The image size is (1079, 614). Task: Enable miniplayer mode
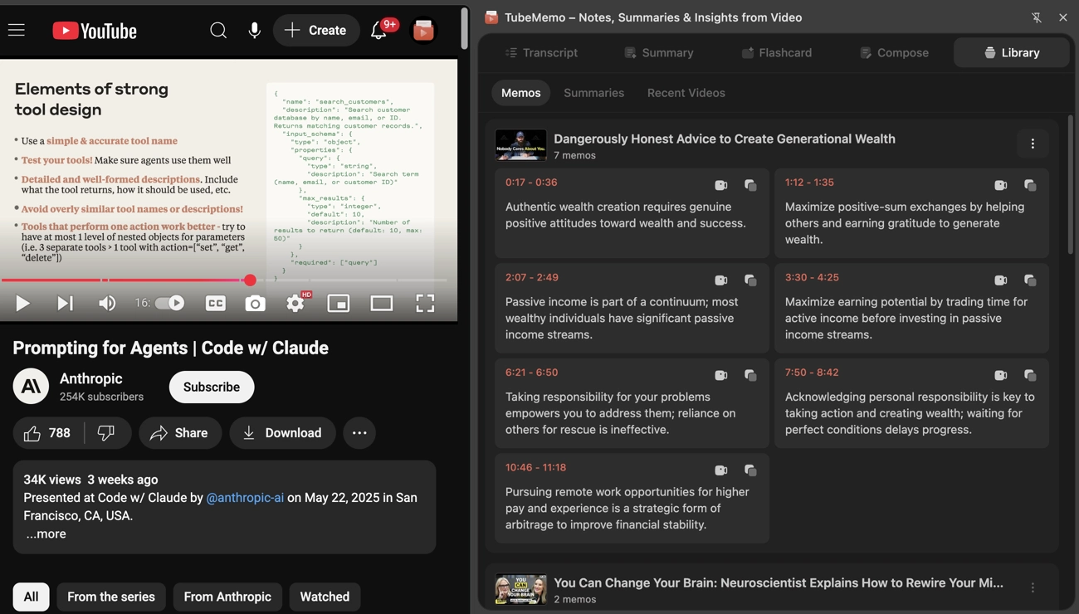coord(339,304)
